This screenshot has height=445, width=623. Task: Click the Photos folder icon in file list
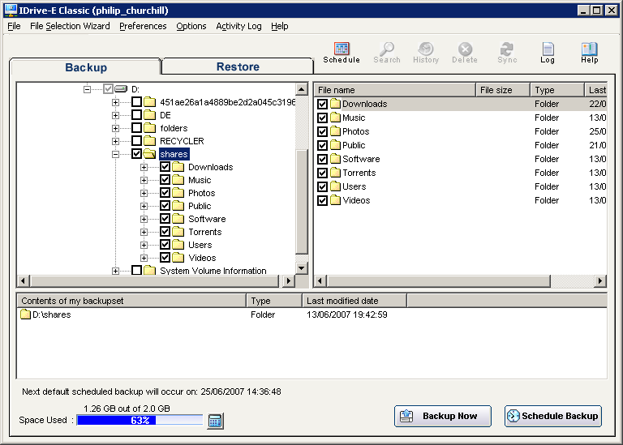pos(336,131)
